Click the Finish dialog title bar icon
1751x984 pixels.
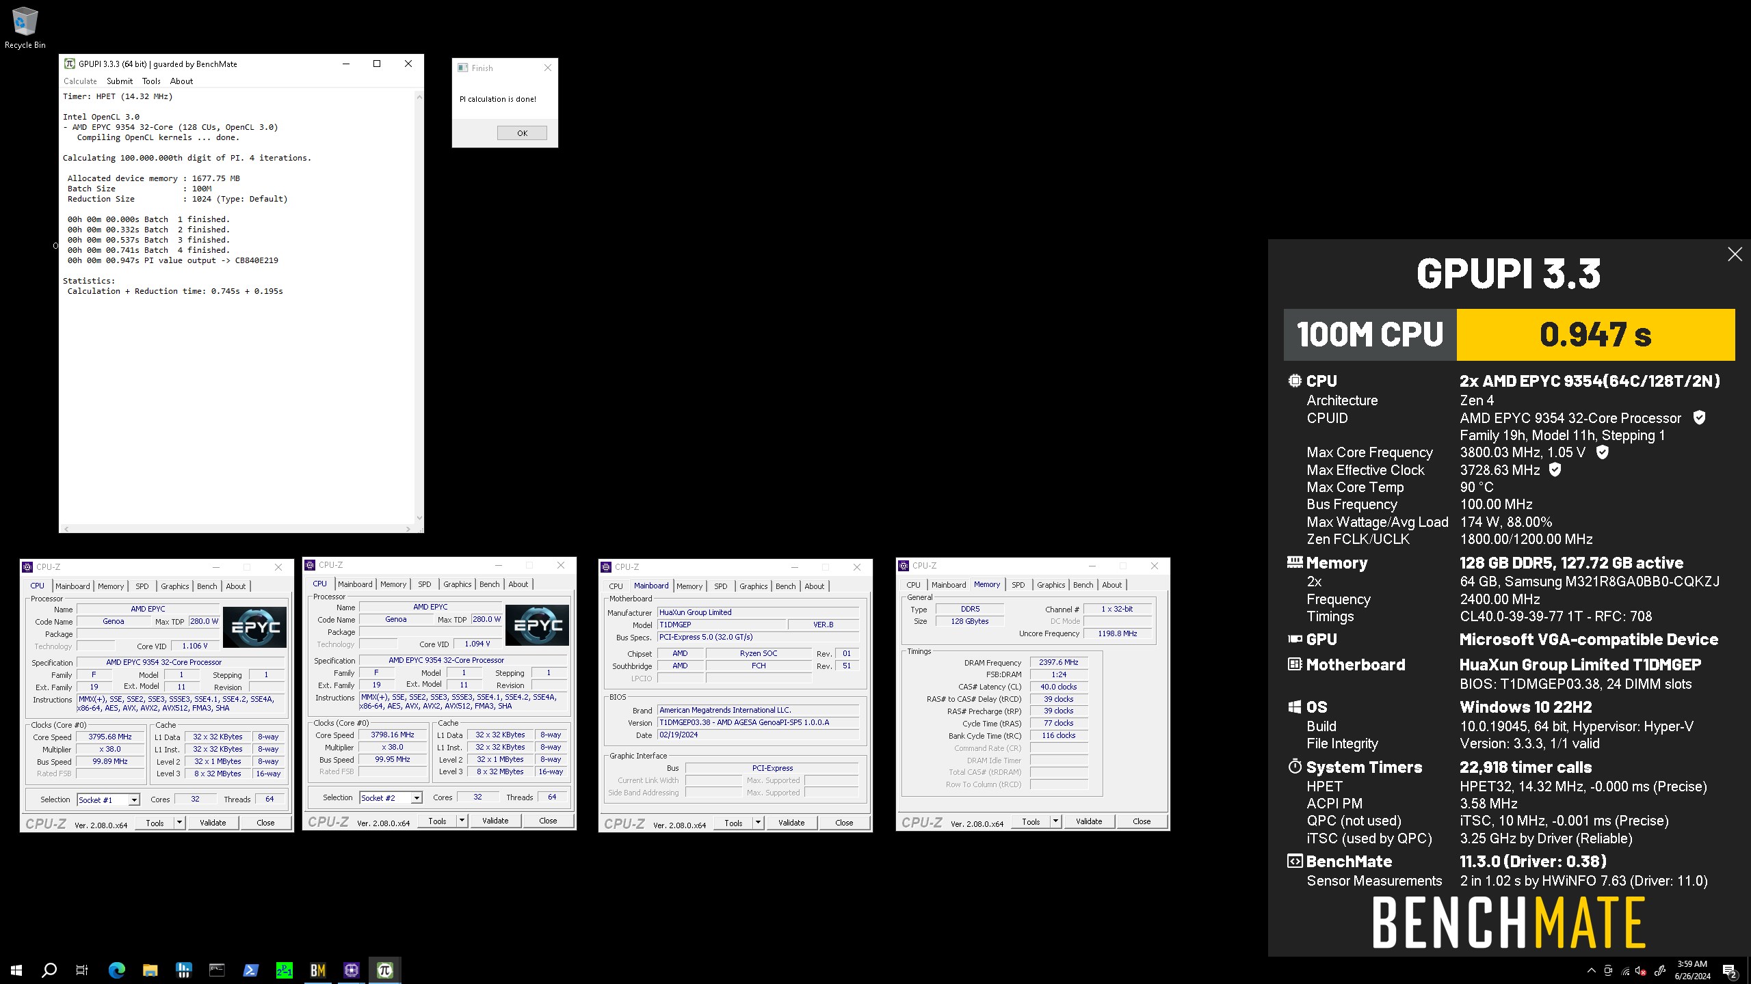coord(463,68)
